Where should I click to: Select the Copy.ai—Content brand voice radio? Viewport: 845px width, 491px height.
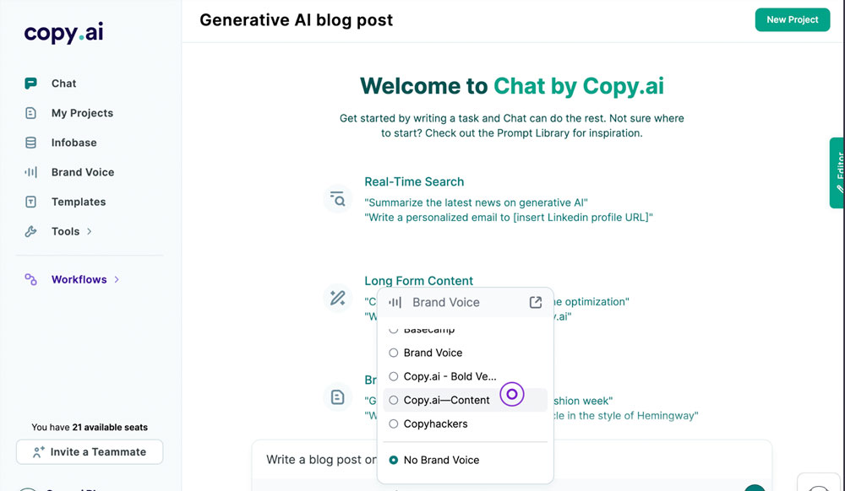point(394,400)
